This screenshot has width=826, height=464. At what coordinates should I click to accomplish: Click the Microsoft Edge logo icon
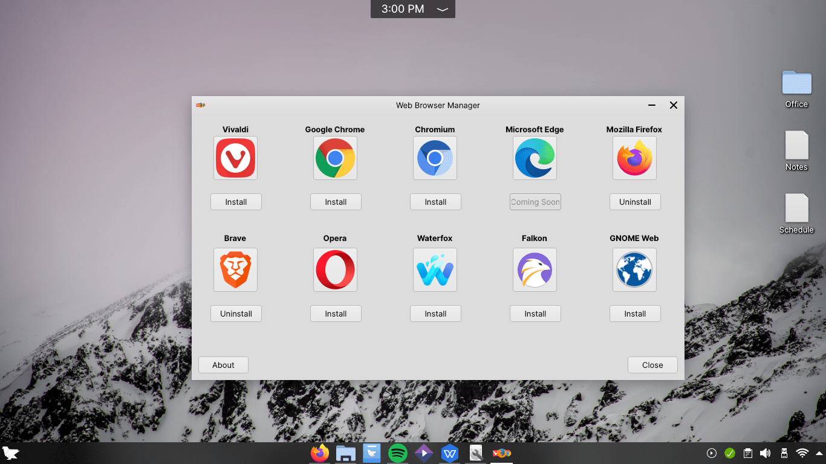(x=535, y=158)
